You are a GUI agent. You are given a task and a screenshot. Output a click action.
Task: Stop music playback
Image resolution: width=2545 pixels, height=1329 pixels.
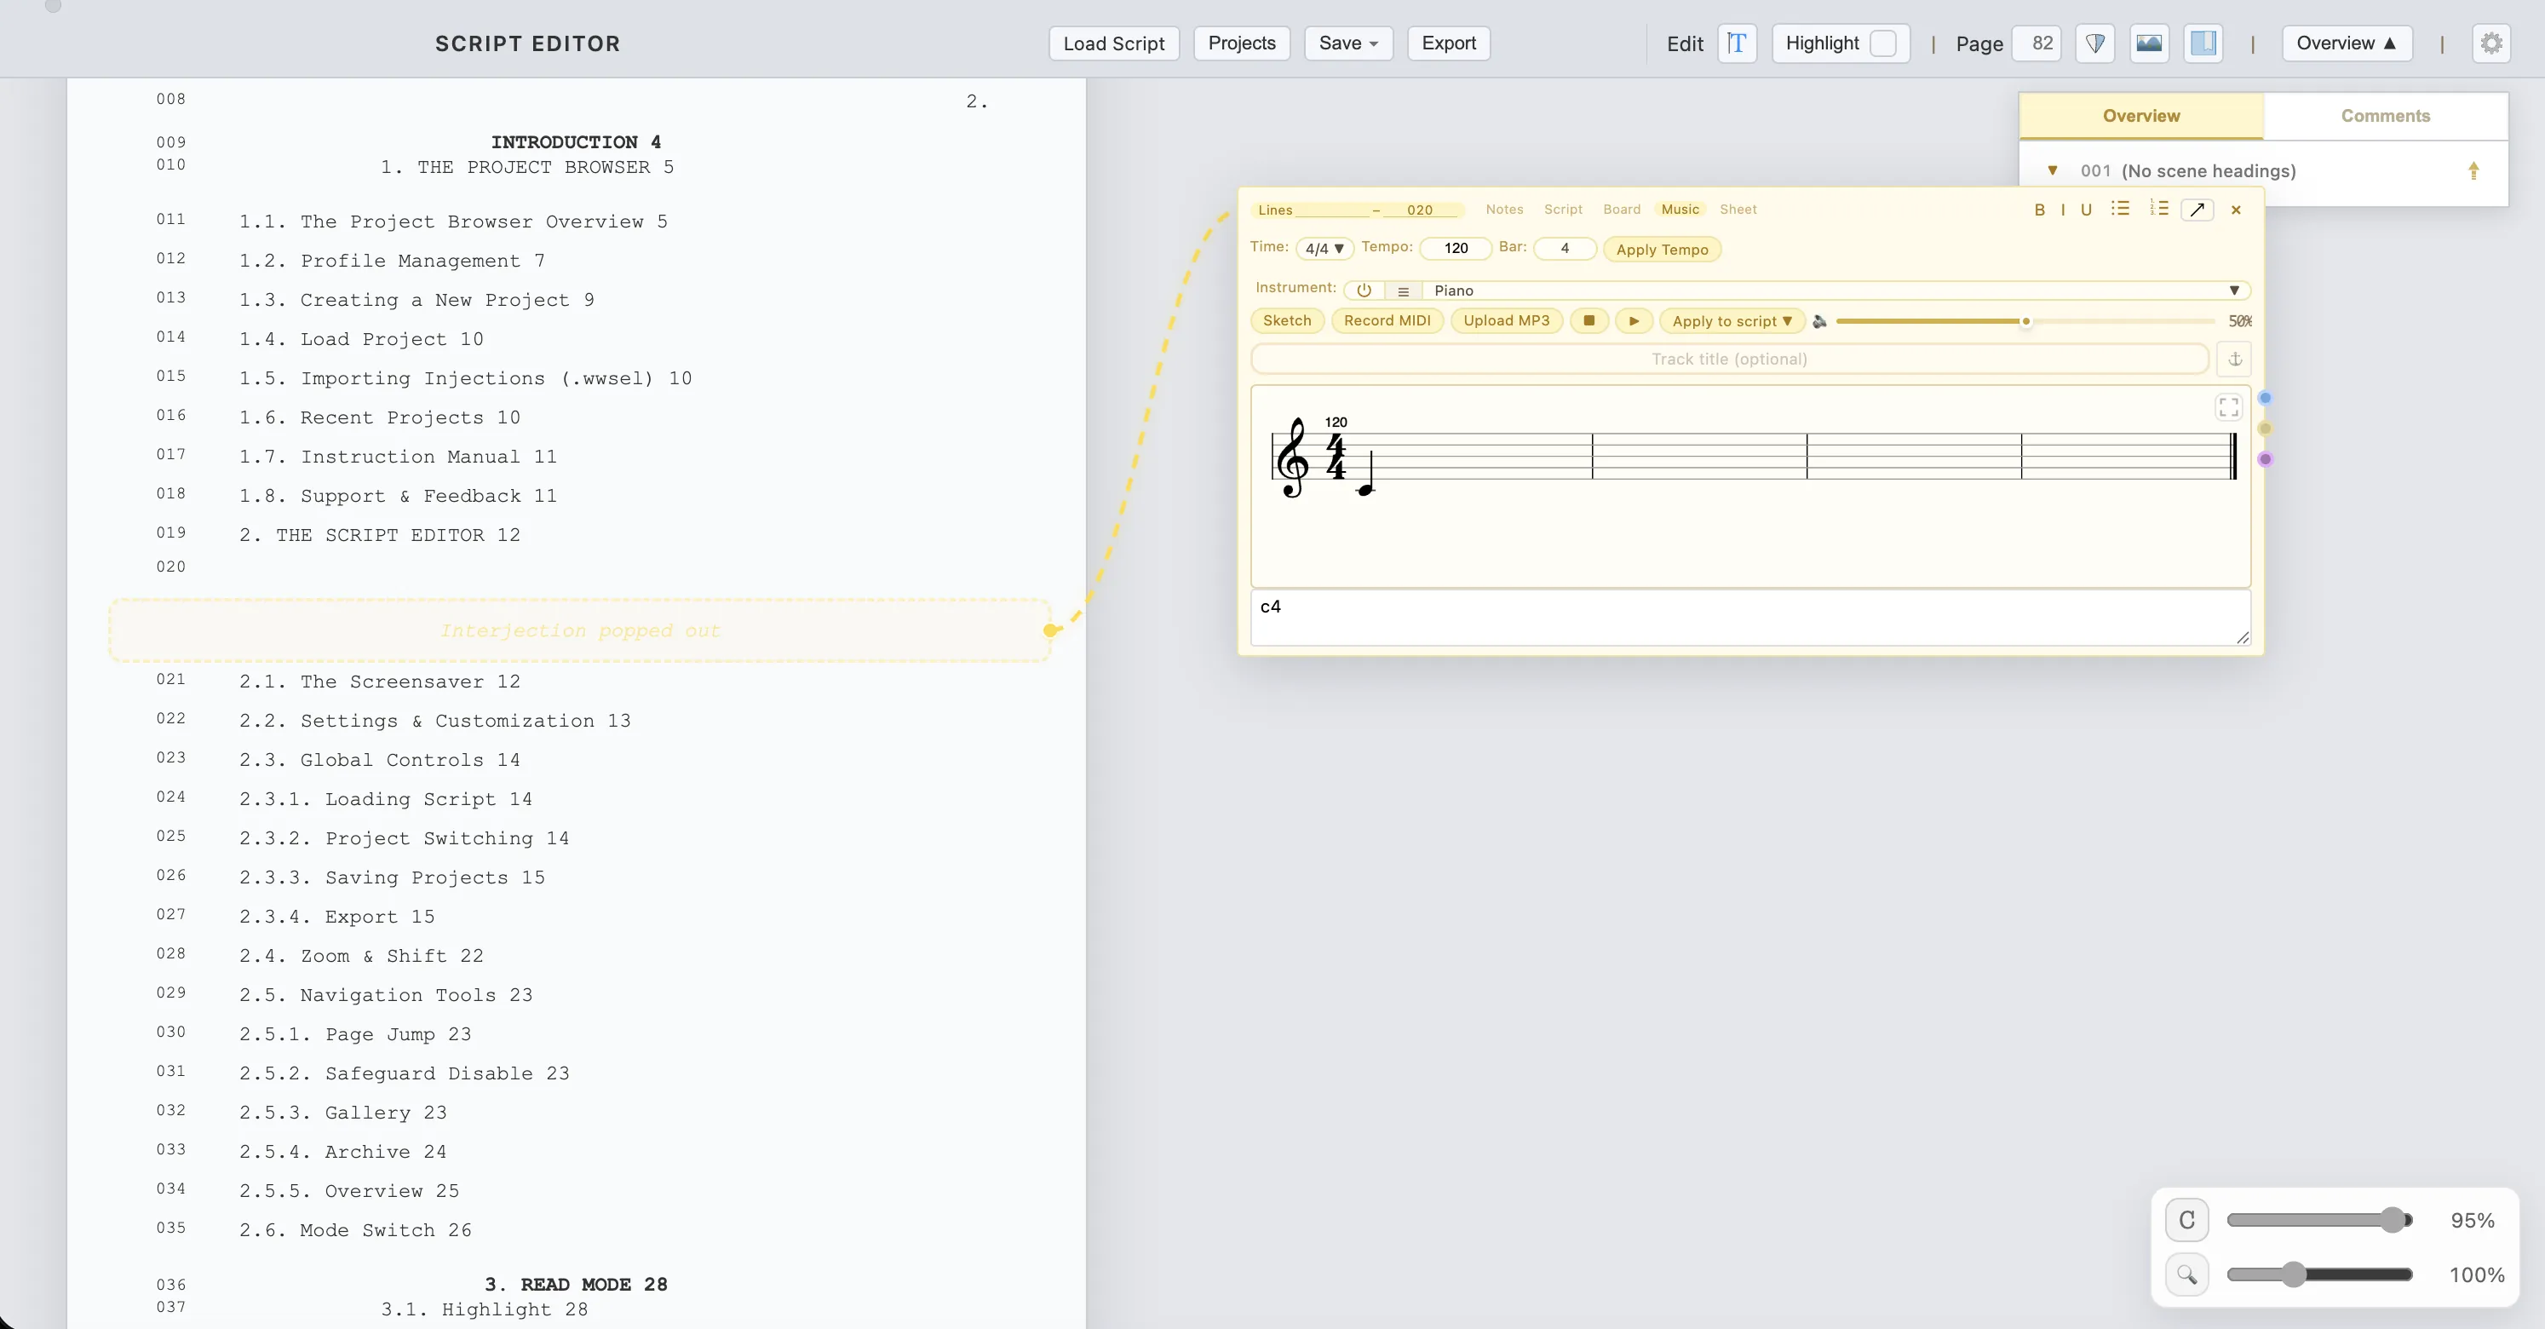pyautogui.click(x=1588, y=320)
